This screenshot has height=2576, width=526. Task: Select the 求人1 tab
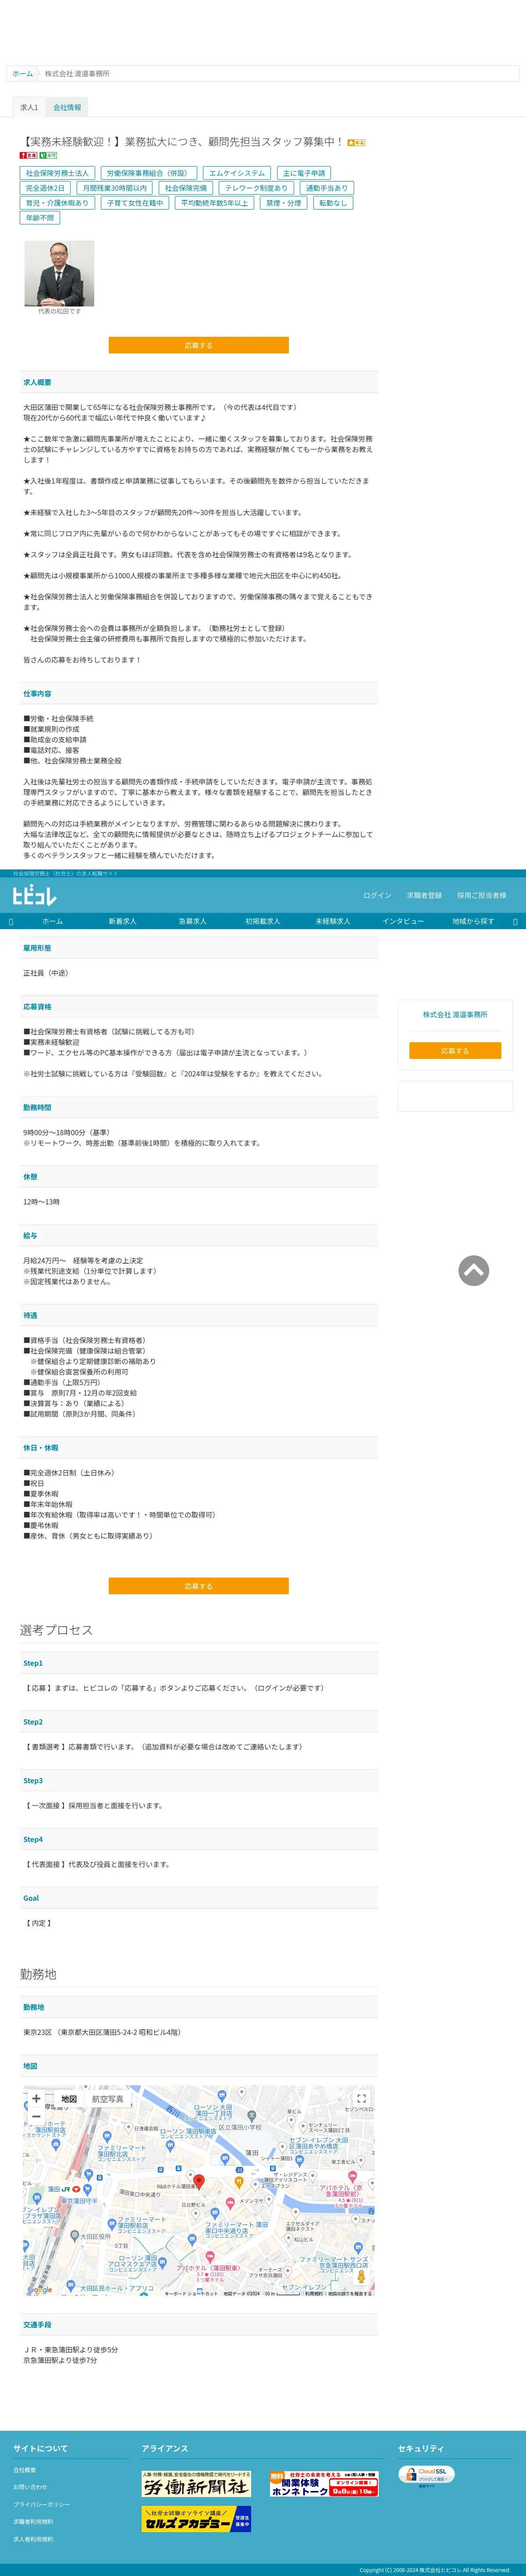tap(29, 107)
